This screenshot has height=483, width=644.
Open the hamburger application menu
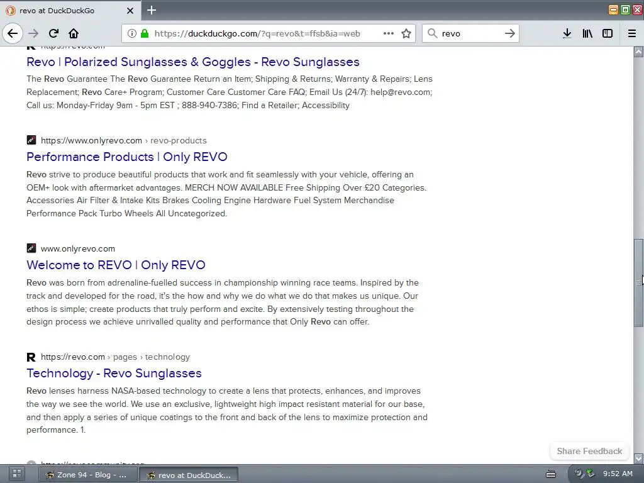[632, 33]
